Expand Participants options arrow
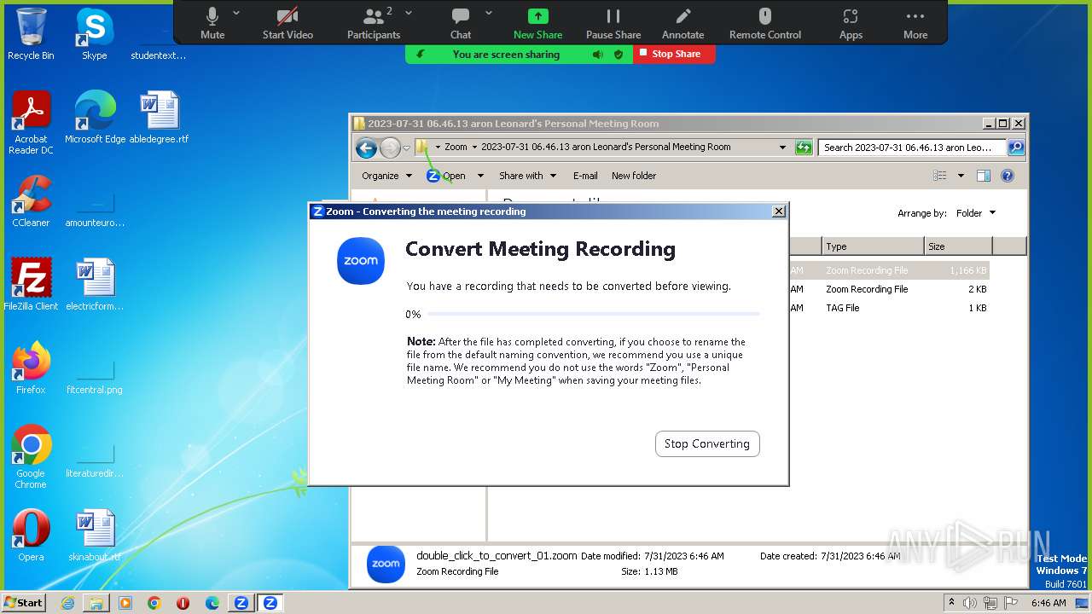The height and width of the screenshot is (614, 1092). pos(409,13)
